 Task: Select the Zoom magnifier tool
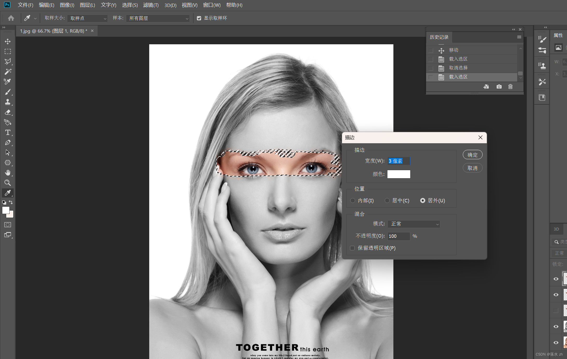[8, 183]
